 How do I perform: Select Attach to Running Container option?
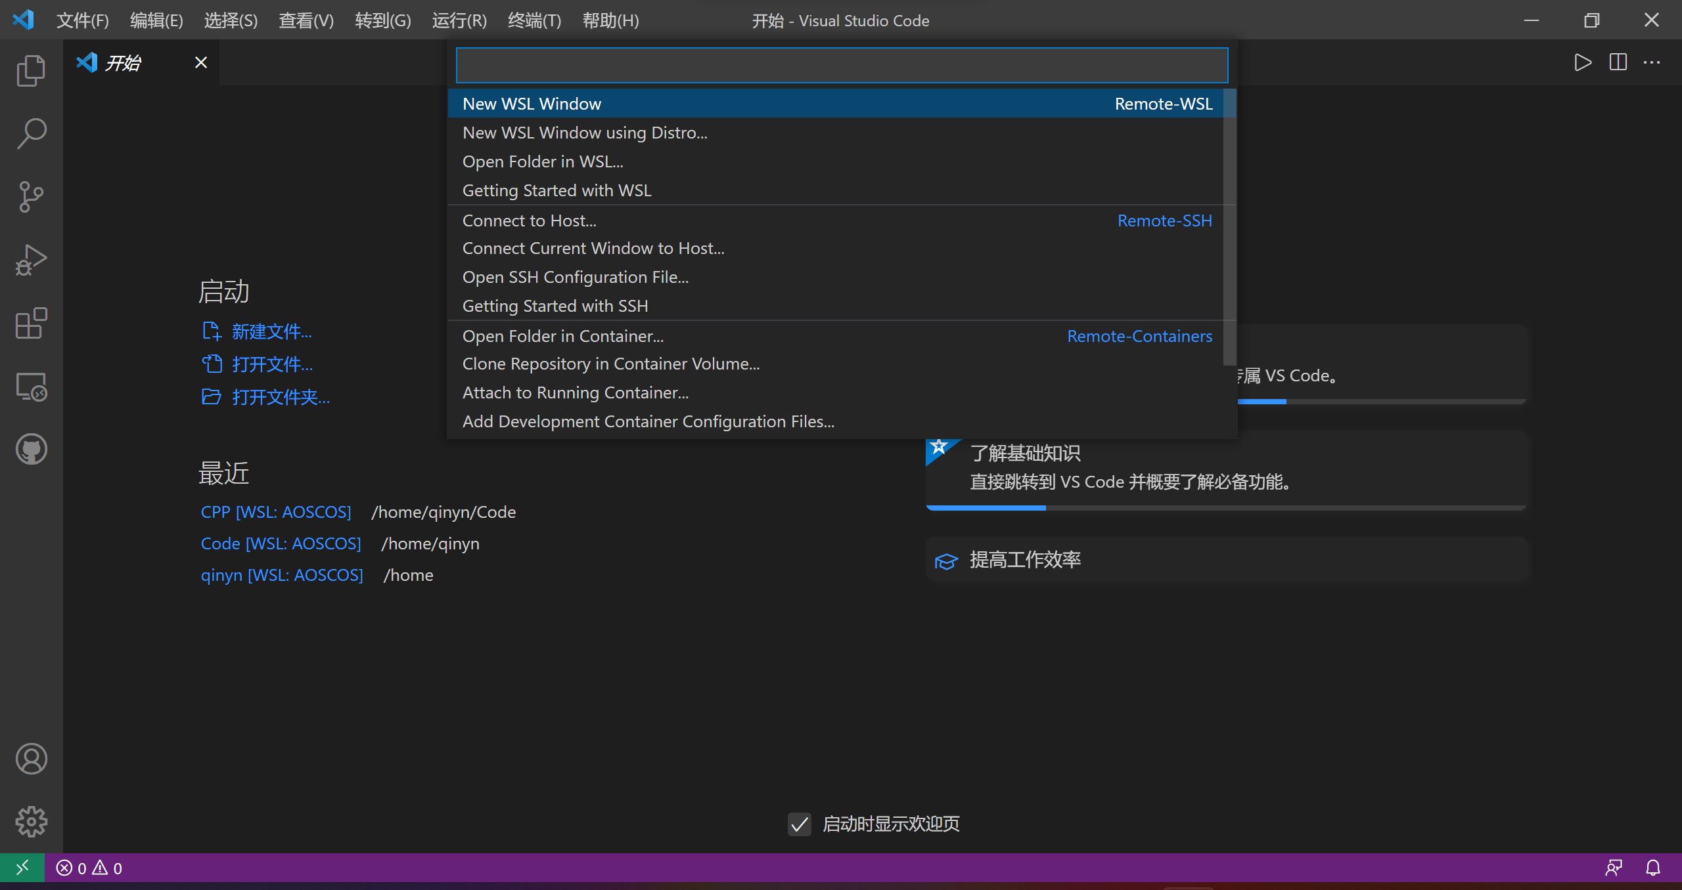tap(576, 392)
